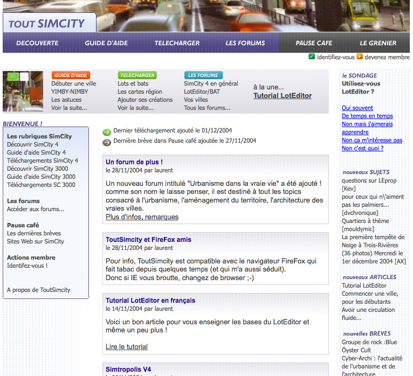Vote Non c'est quoi ? in poll
This screenshot has width=413, height=376.
[363, 148]
